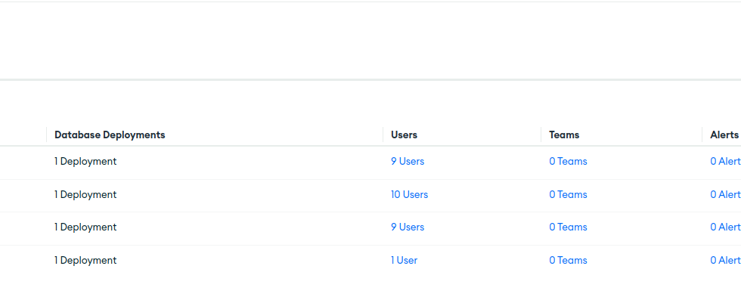Open the 1 User link
This screenshot has height=297, width=741.
click(x=404, y=260)
